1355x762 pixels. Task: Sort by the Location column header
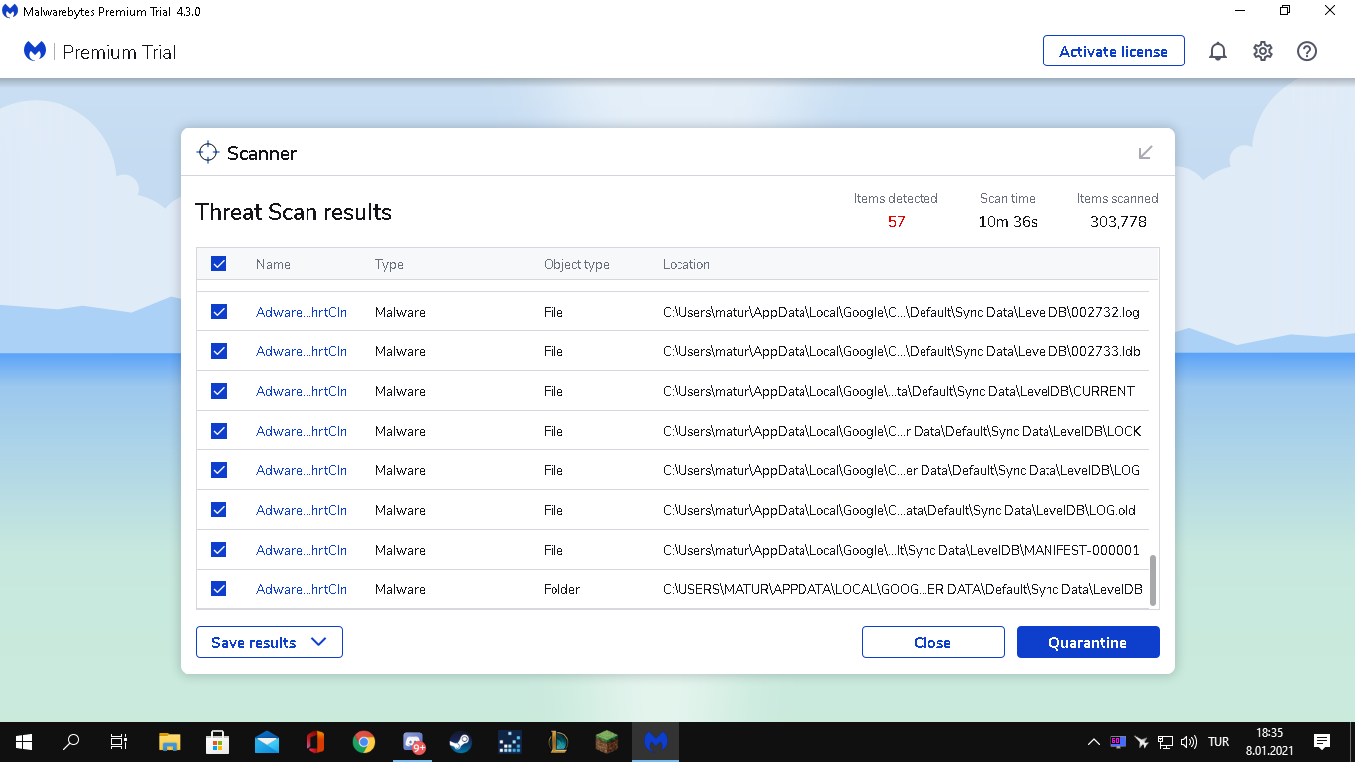(x=686, y=264)
